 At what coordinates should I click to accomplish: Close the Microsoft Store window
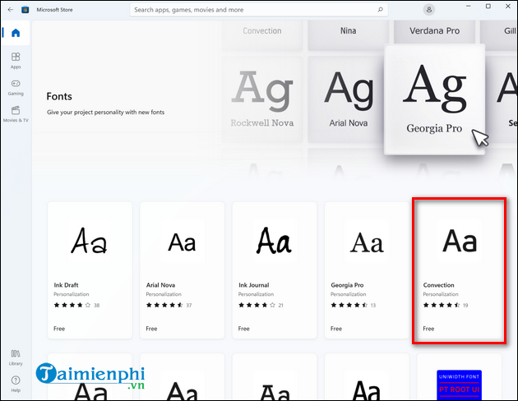click(508, 7)
